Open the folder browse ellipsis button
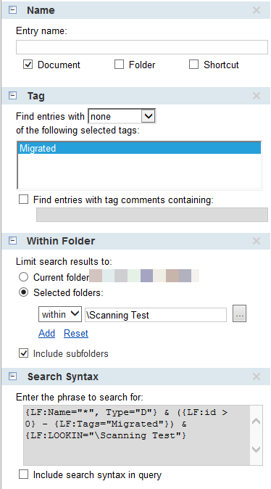 click(239, 313)
